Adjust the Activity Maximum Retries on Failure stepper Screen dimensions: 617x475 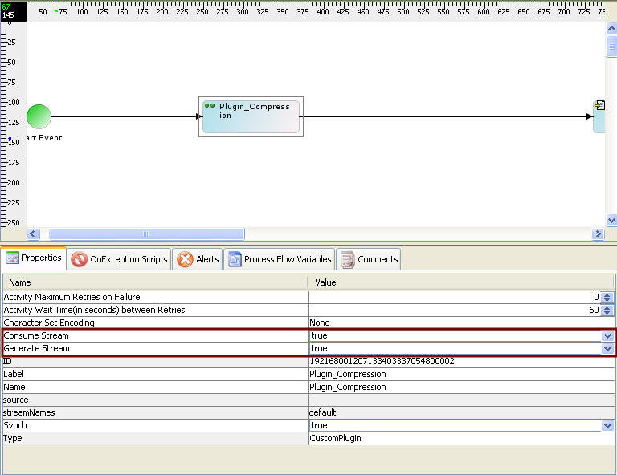coord(607,298)
